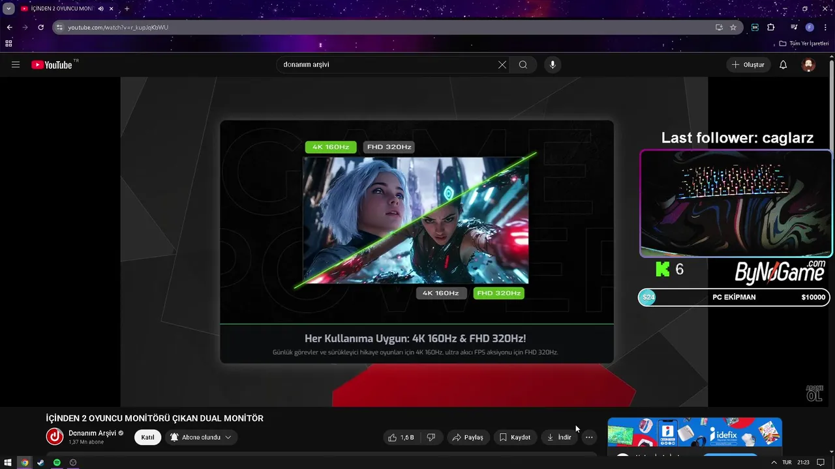The width and height of the screenshot is (835, 469).
Task: Install the app using address bar icon
Action: tap(719, 27)
